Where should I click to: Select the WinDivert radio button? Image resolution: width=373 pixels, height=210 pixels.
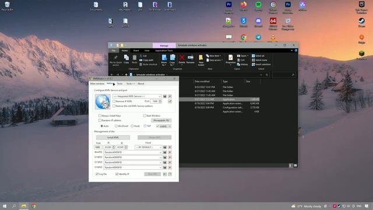coord(116,126)
